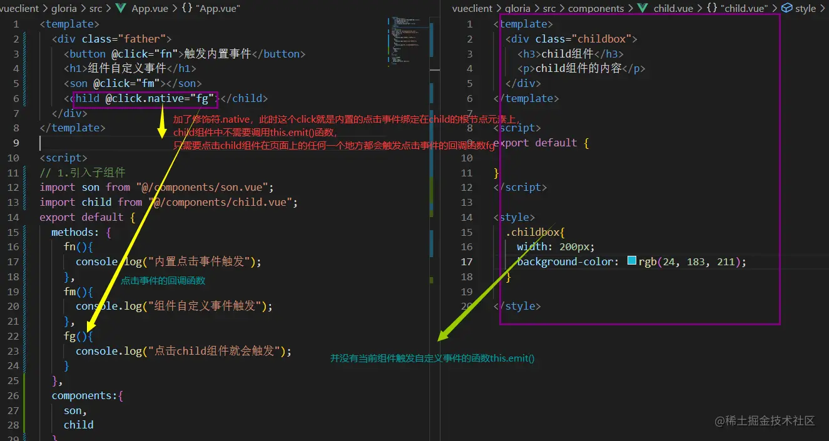The image size is (829, 441).
Task: Click the components folder breadcrumb
Action: [x=596, y=8]
